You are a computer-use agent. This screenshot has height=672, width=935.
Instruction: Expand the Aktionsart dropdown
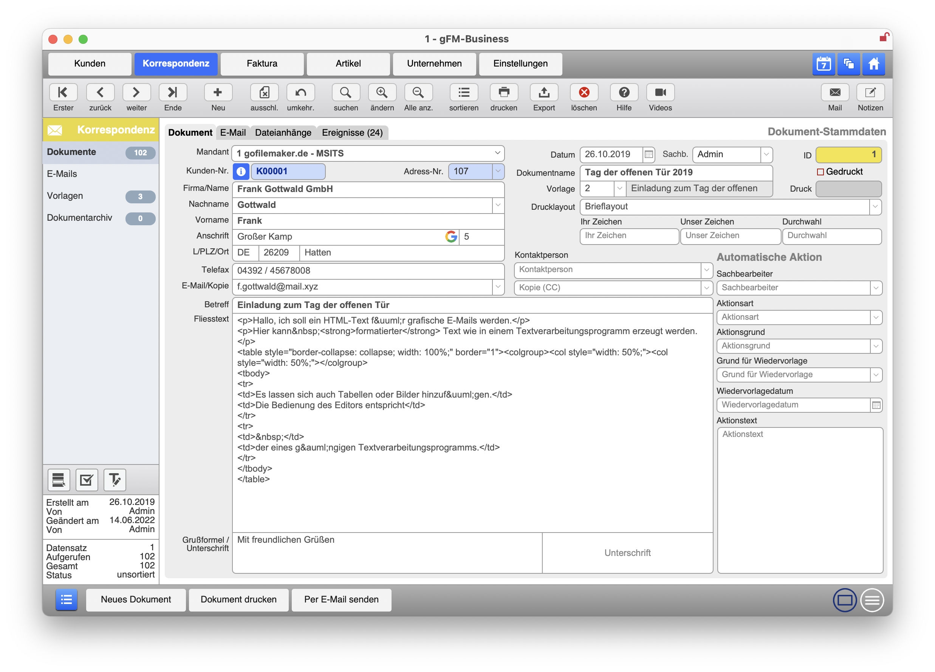876,317
